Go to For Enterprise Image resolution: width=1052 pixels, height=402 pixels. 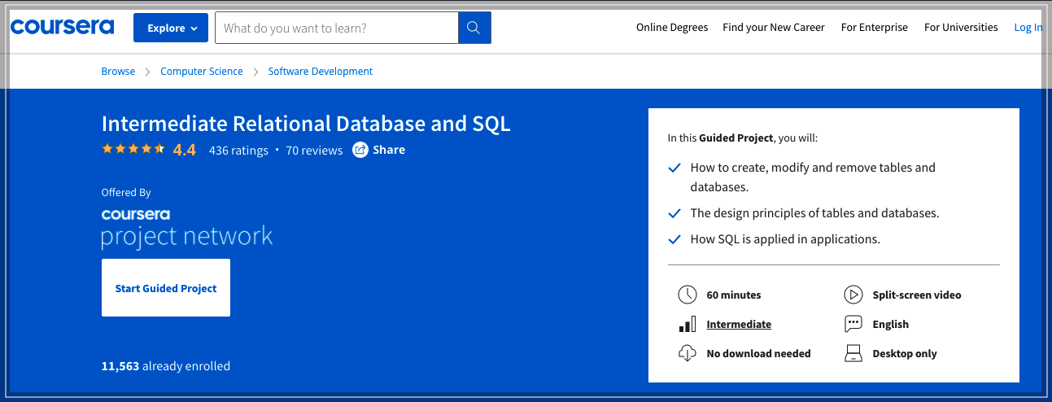[x=875, y=28]
